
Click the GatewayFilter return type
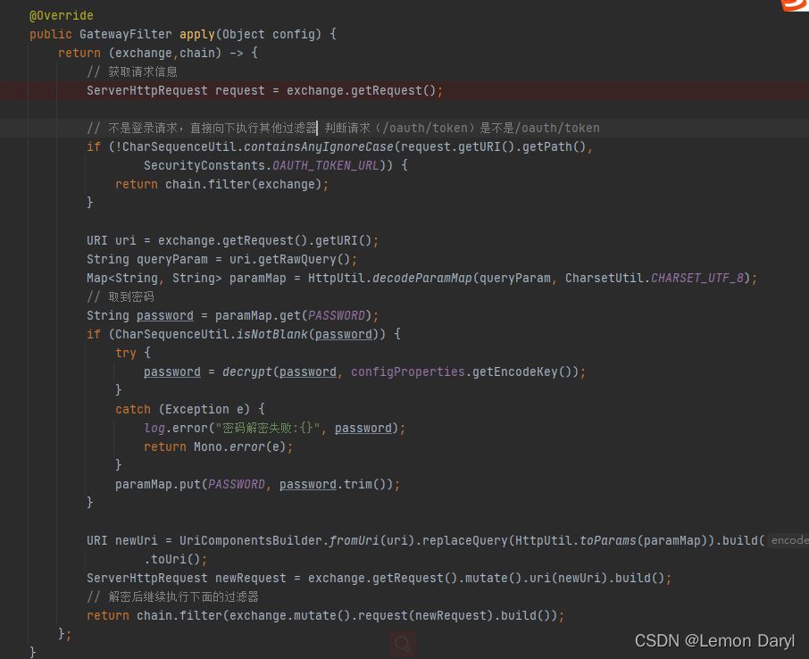tap(125, 34)
